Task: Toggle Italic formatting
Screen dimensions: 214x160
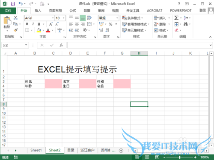Action: tap(33, 24)
